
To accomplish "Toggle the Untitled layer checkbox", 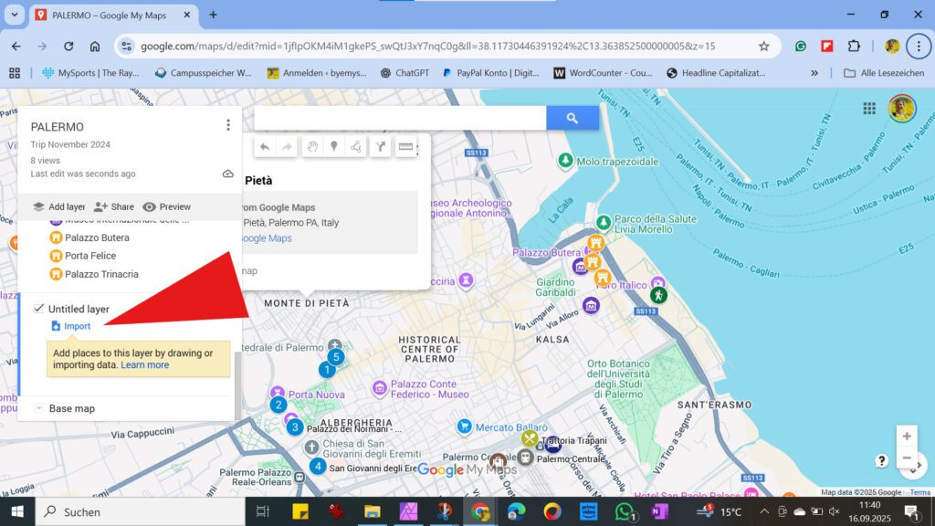I will click(x=38, y=309).
